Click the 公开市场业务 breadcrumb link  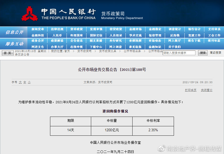(132, 51)
